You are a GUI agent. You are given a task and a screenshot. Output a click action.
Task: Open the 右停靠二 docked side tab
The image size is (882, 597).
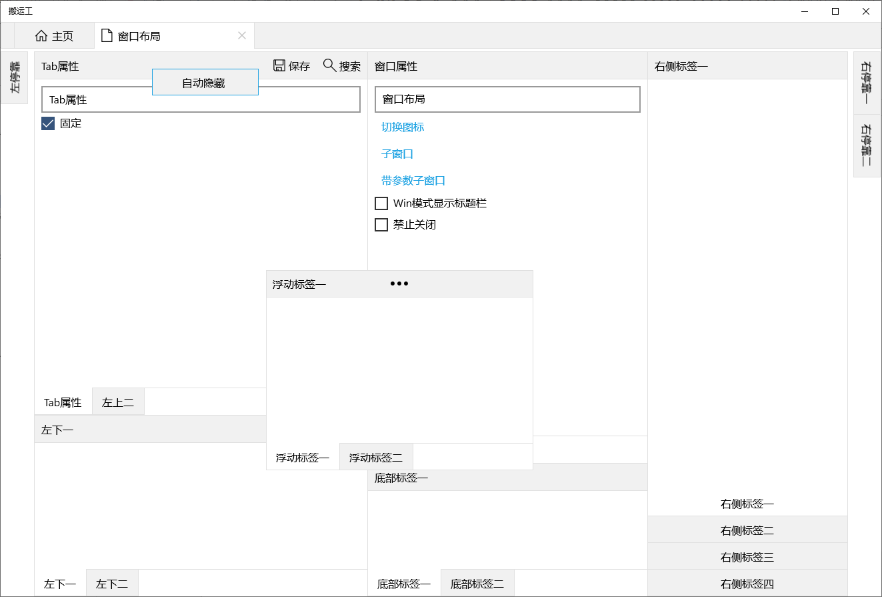(x=867, y=146)
